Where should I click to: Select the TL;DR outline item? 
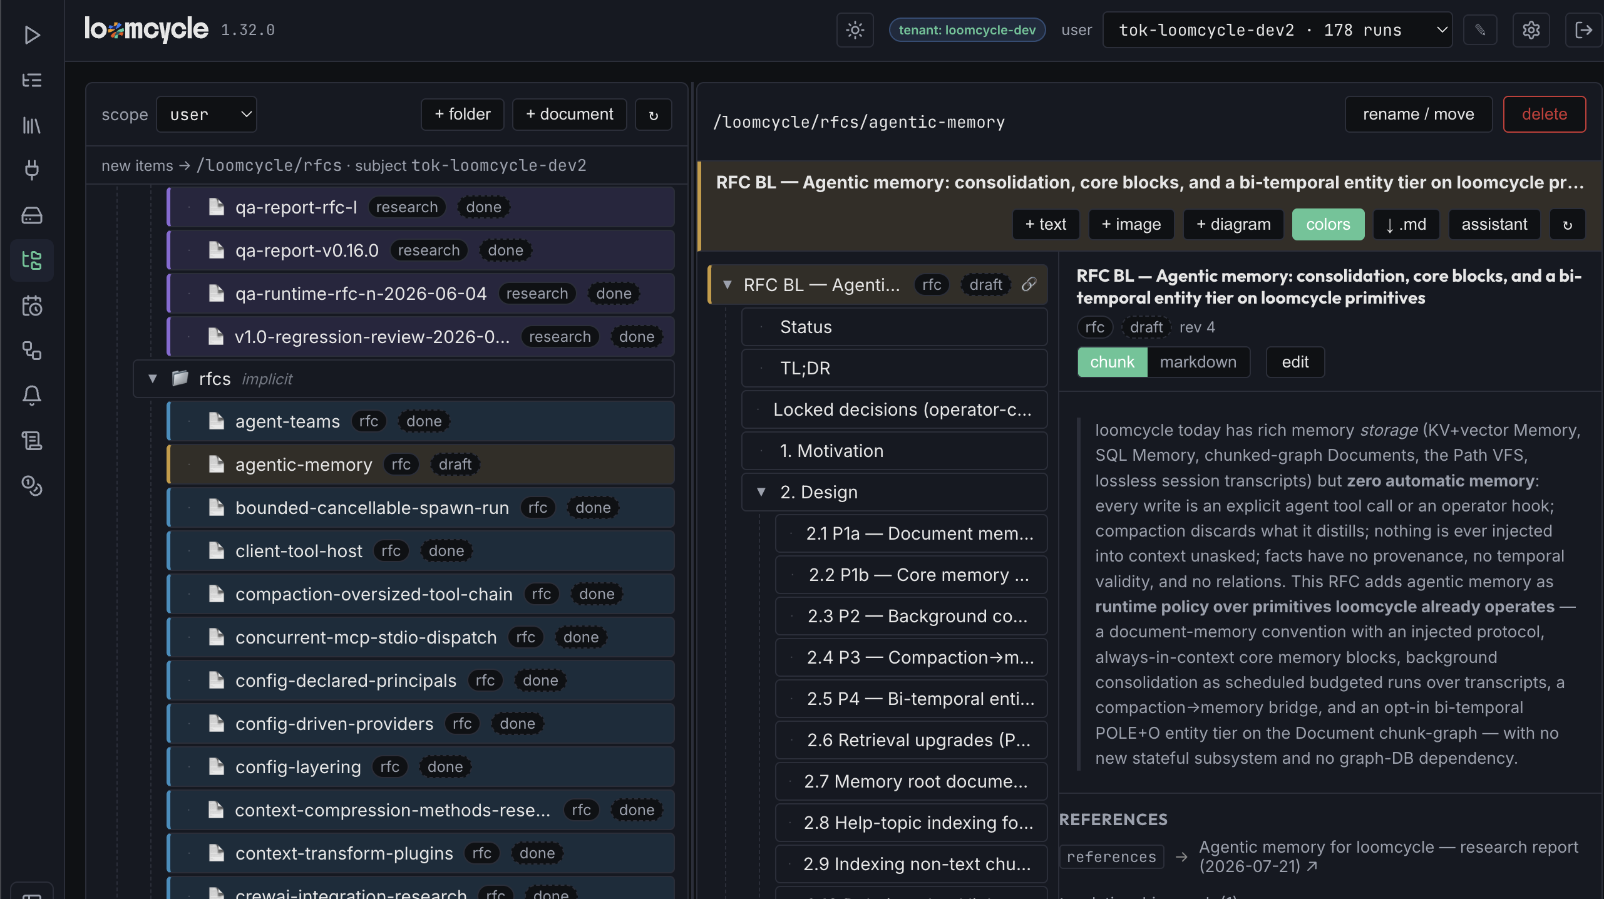[x=894, y=368]
